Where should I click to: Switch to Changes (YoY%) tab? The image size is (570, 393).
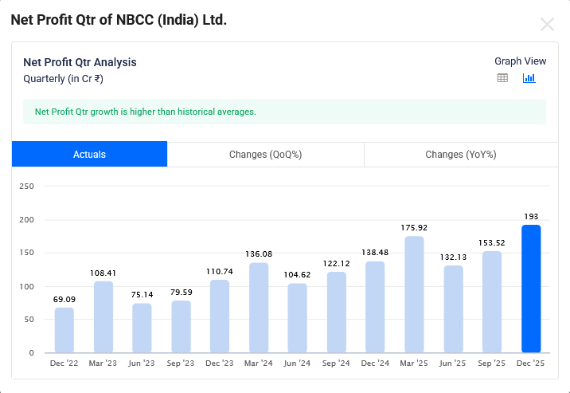[460, 155]
